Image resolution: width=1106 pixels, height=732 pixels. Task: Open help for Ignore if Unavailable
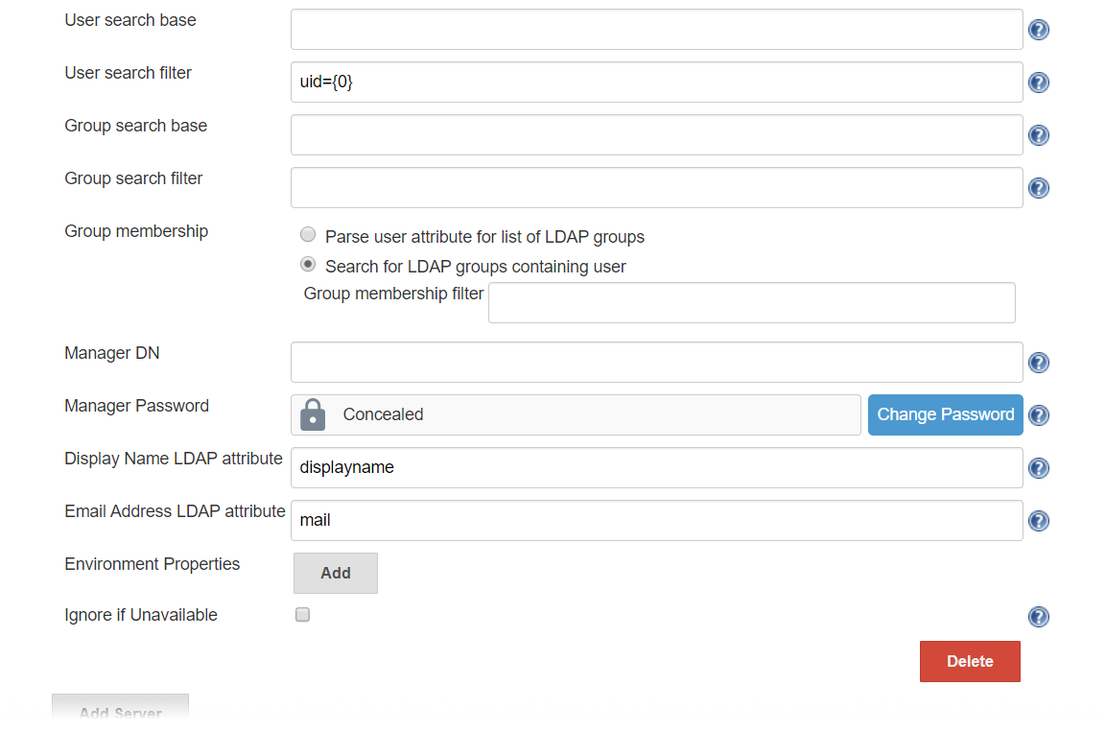coord(1038,617)
